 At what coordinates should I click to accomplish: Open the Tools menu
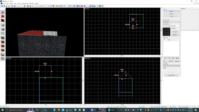click(x=19, y=3)
